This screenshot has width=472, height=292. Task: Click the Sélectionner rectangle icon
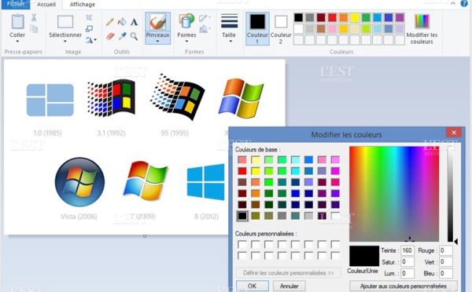click(65, 22)
